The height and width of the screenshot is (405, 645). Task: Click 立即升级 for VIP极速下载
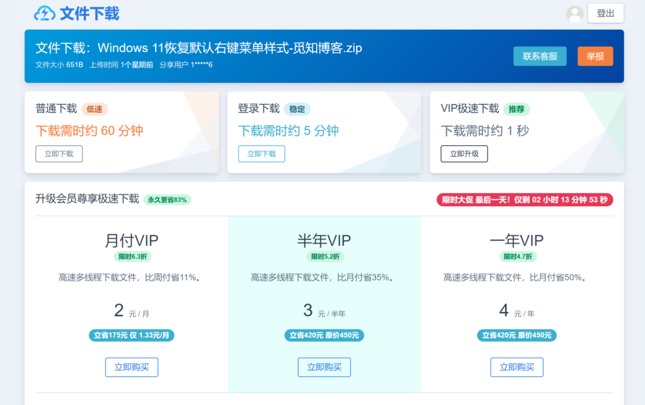pos(464,154)
